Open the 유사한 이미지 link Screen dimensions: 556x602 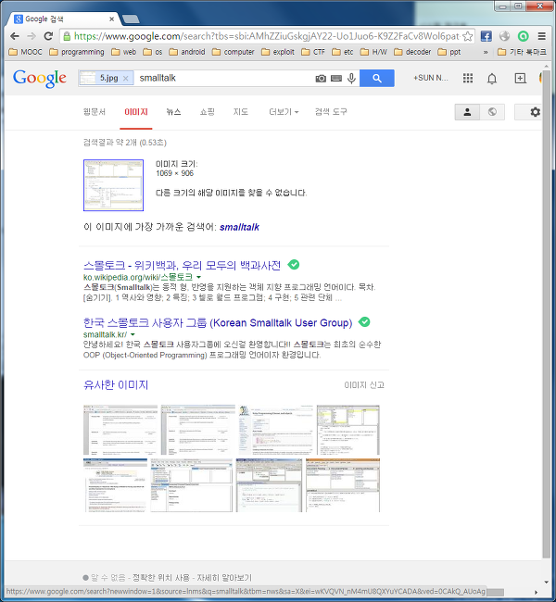coord(116,384)
